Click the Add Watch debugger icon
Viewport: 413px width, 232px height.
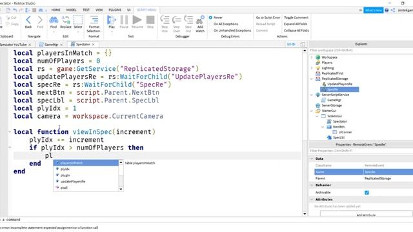tap(200, 24)
